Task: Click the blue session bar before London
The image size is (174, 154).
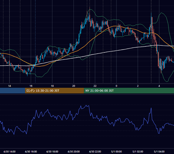Action: coord(13,91)
